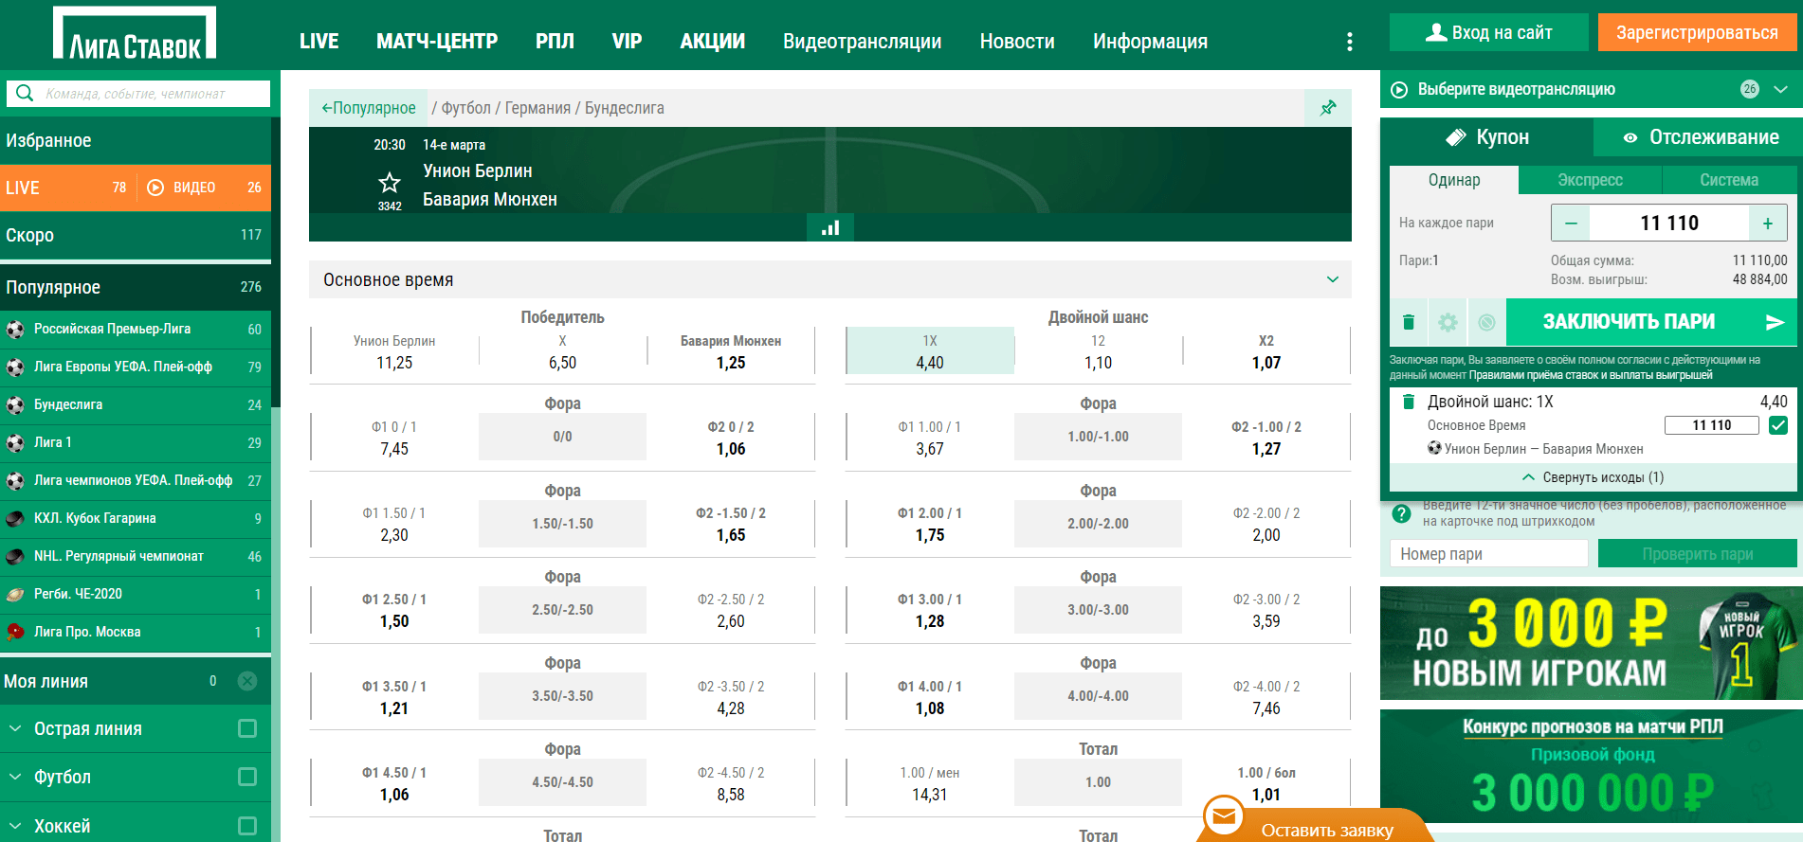Increase stake with plus button
This screenshot has width=1803, height=842.
coord(1767,224)
